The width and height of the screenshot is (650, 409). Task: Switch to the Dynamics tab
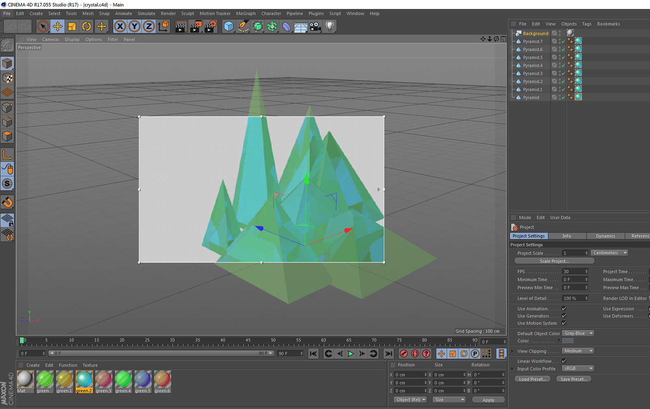coord(605,236)
